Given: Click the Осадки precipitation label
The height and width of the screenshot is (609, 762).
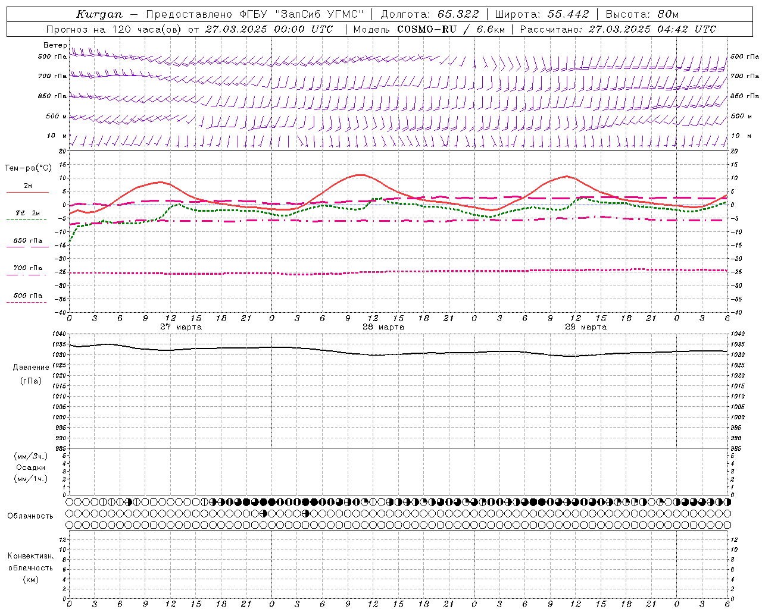Looking at the screenshot, I should tap(31, 467).
